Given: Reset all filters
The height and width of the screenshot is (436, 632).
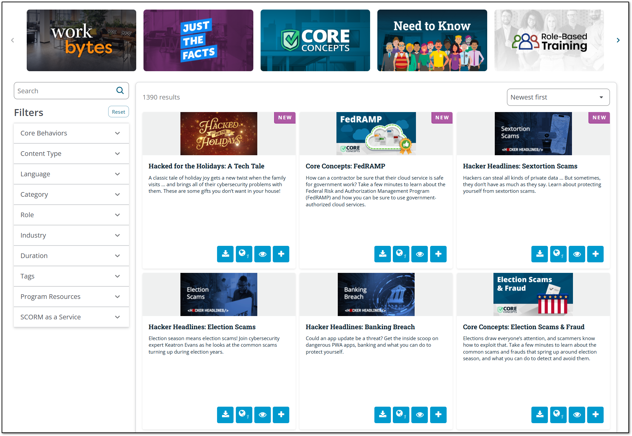Looking at the screenshot, I should 118,112.
